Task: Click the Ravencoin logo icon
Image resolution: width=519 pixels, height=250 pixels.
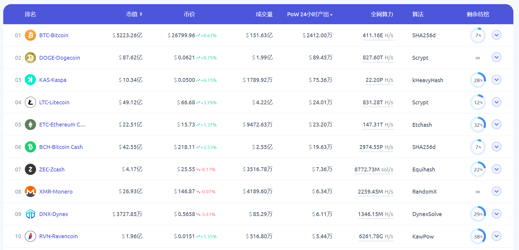Action: [x=30, y=236]
